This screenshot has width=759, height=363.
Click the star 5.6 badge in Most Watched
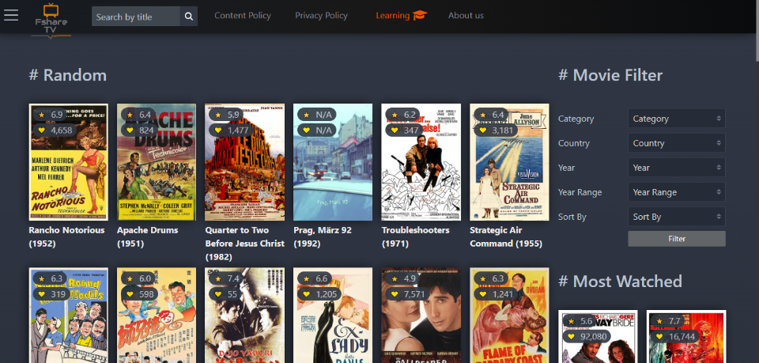click(580, 321)
